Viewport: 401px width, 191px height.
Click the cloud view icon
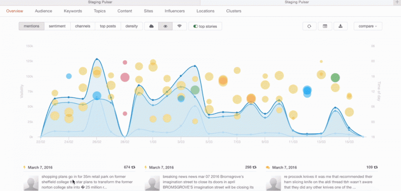coord(151,26)
